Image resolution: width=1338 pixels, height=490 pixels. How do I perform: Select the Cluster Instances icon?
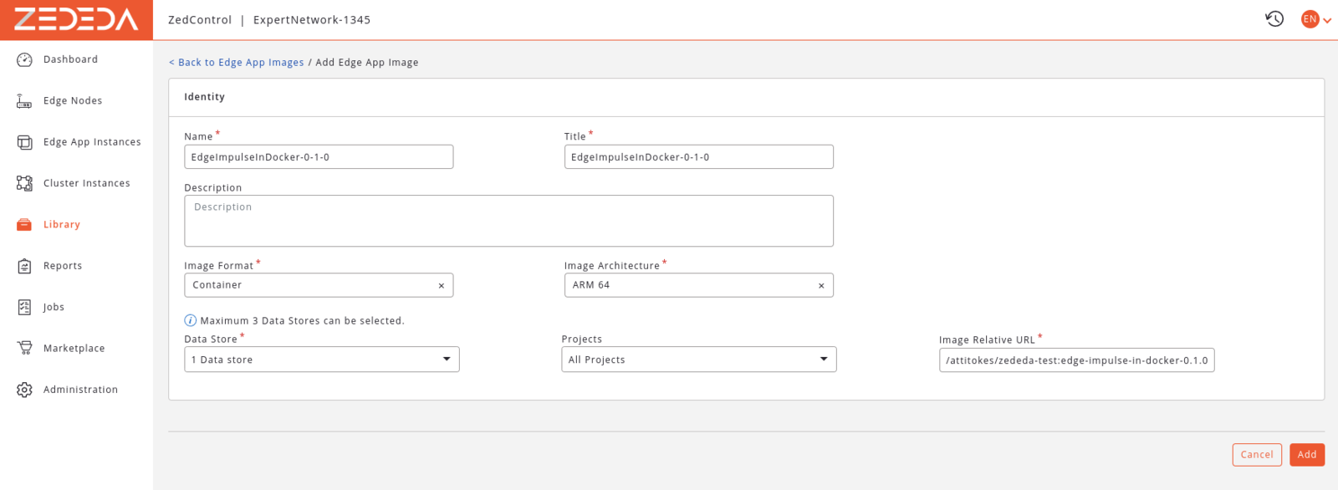click(x=24, y=183)
